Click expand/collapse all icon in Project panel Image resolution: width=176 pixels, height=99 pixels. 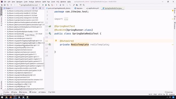(36, 8)
